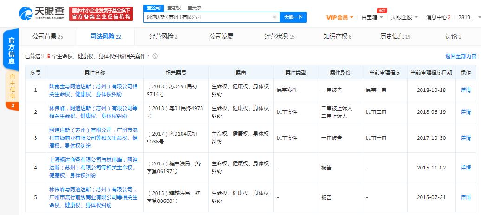This screenshot has height=215, width=481.
Task: Open the 经营风险 2 tab
Action: point(163,37)
